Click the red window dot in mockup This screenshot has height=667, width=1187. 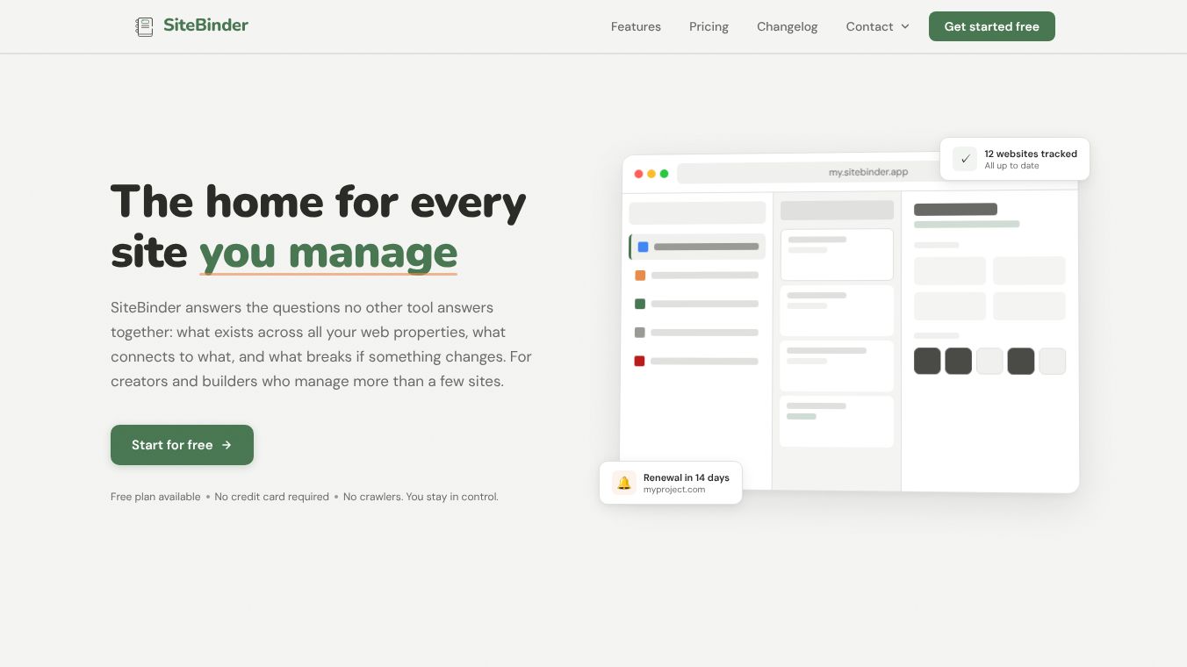point(638,174)
